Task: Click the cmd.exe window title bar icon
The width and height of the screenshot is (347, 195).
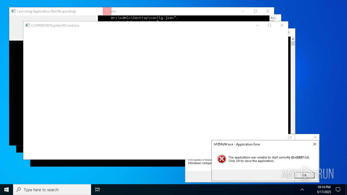Action: click(x=27, y=25)
